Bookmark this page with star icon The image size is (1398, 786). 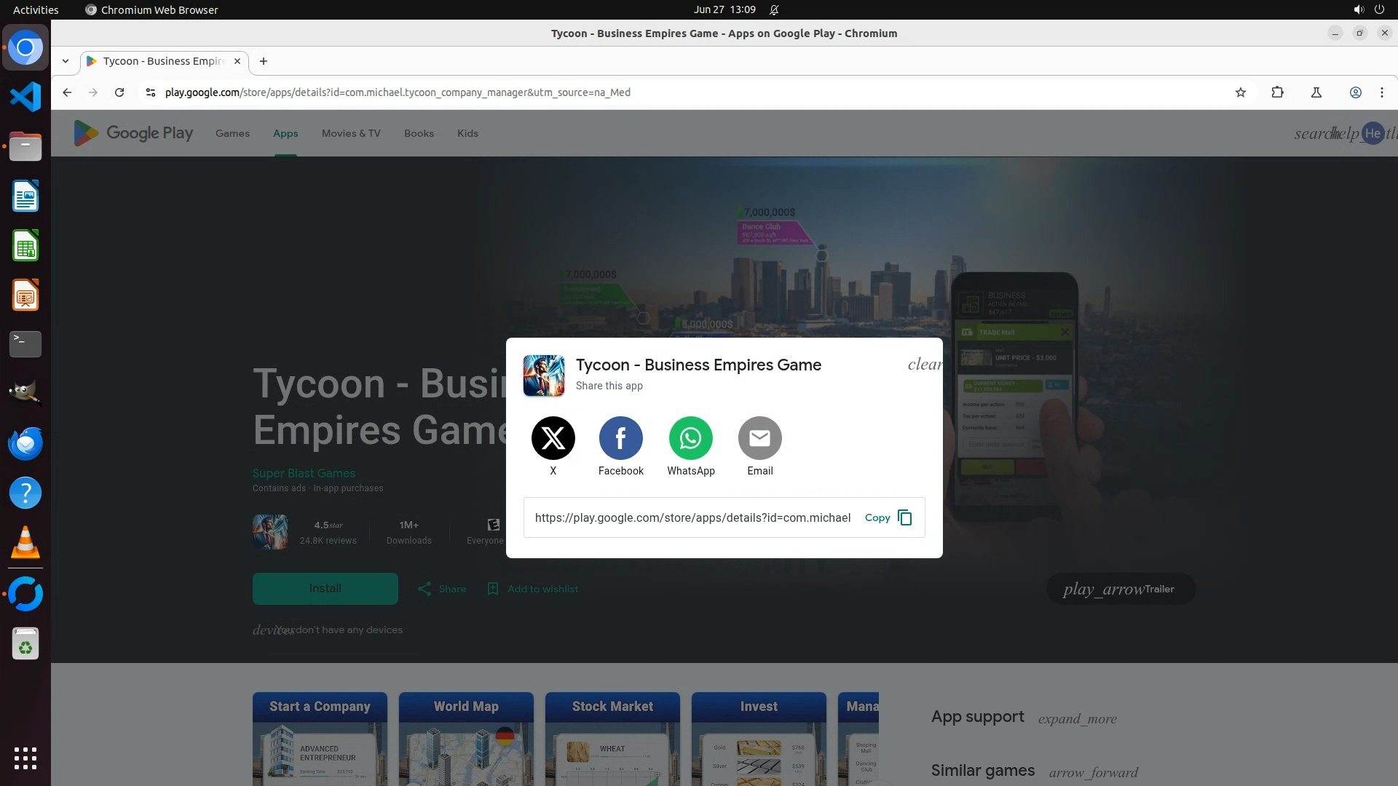click(1241, 92)
